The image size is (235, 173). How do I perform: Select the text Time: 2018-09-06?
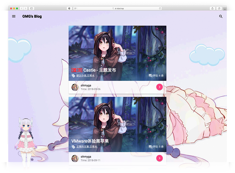coord(90,89)
